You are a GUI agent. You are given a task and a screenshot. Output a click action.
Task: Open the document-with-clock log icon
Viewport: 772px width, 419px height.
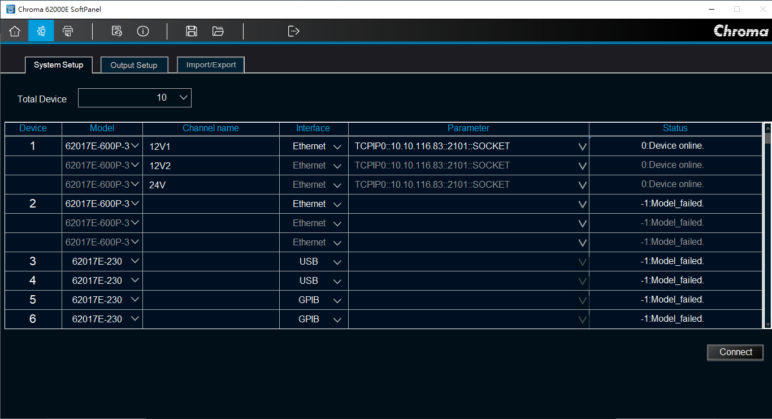[x=117, y=31]
